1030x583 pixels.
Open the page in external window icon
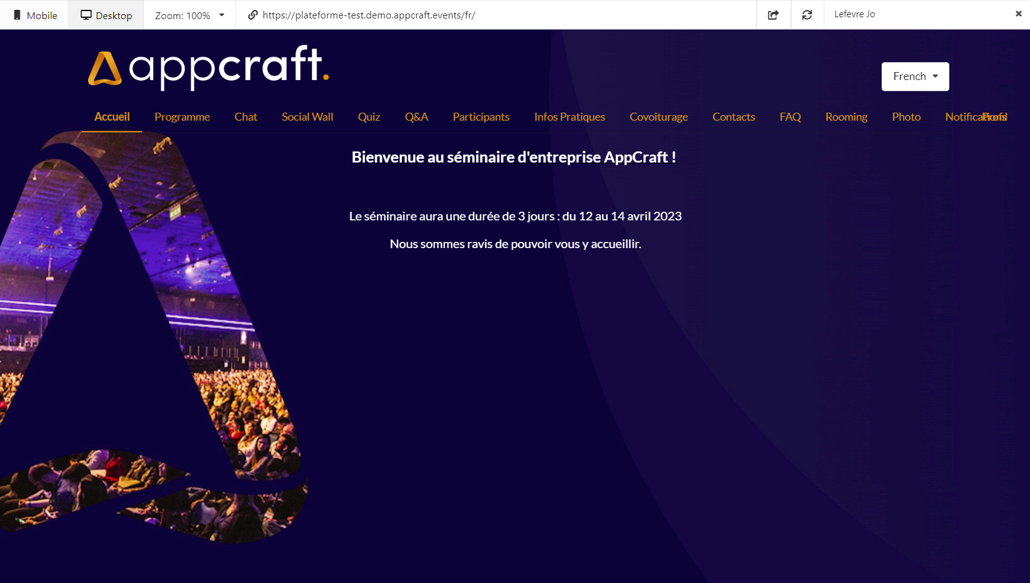tap(773, 15)
